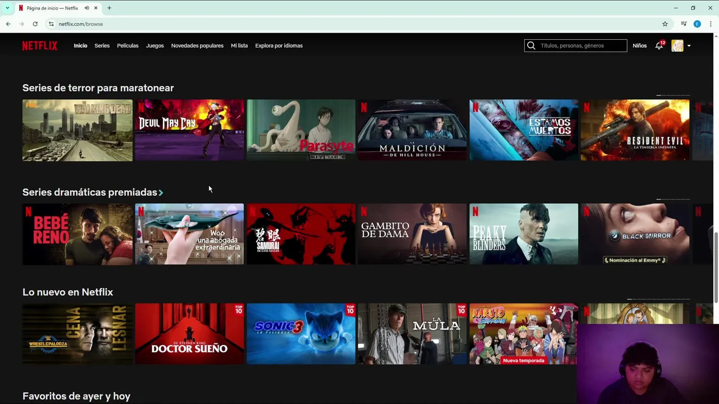Open Black Mirror thumbnail
The width and height of the screenshot is (719, 404).
(x=635, y=234)
